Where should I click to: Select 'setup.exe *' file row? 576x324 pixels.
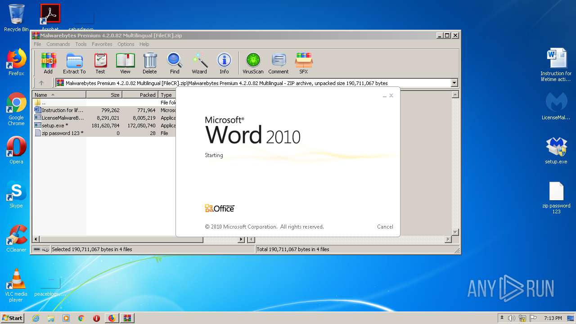click(104, 126)
